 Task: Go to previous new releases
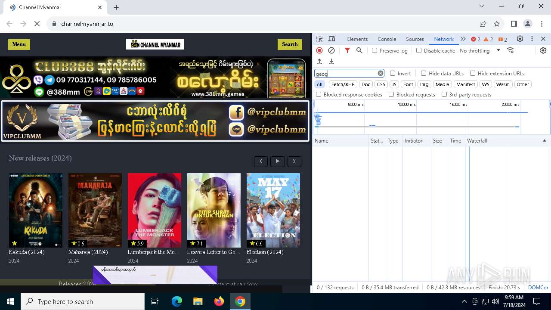tap(261, 161)
